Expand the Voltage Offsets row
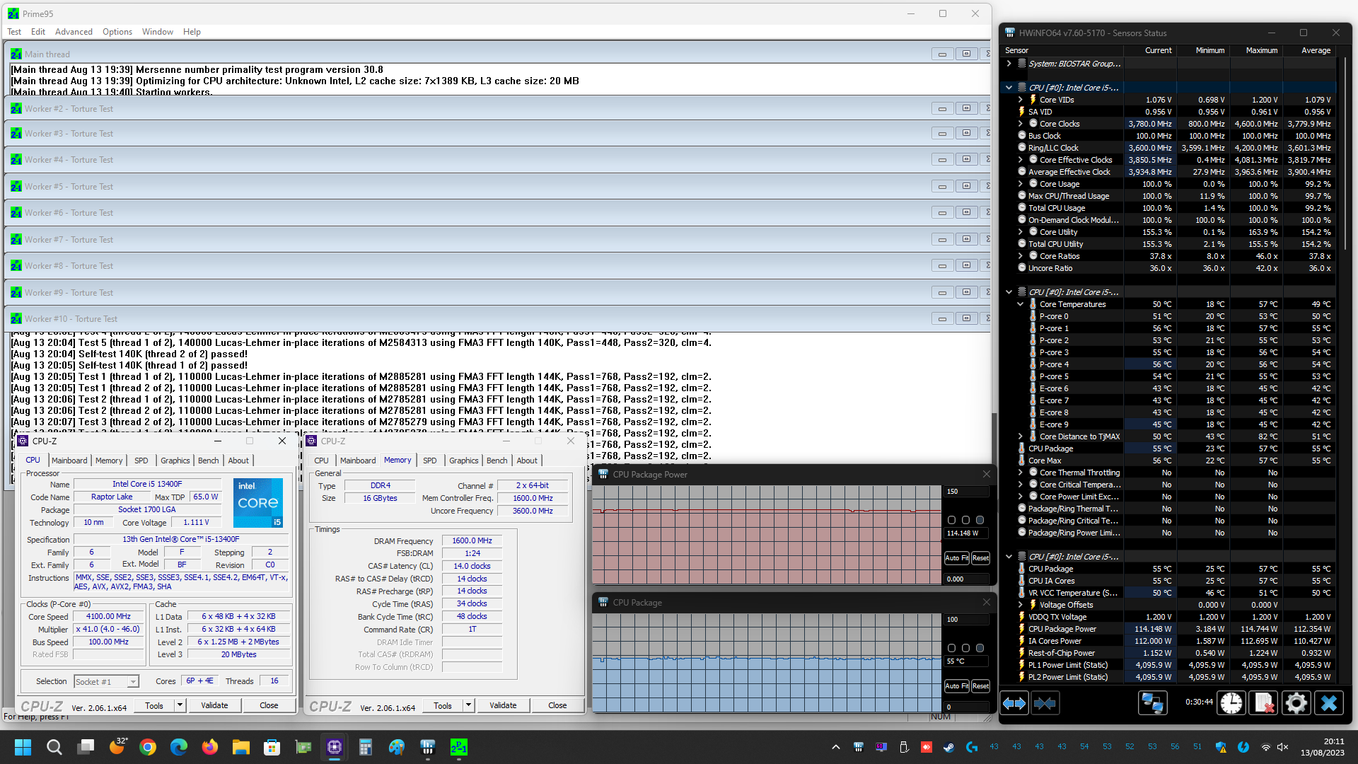The height and width of the screenshot is (764, 1358). point(1021,605)
